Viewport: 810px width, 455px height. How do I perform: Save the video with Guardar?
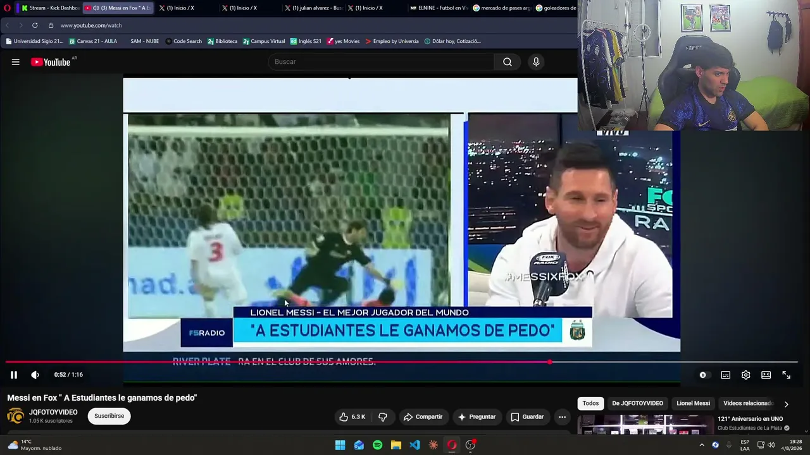(527, 417)
